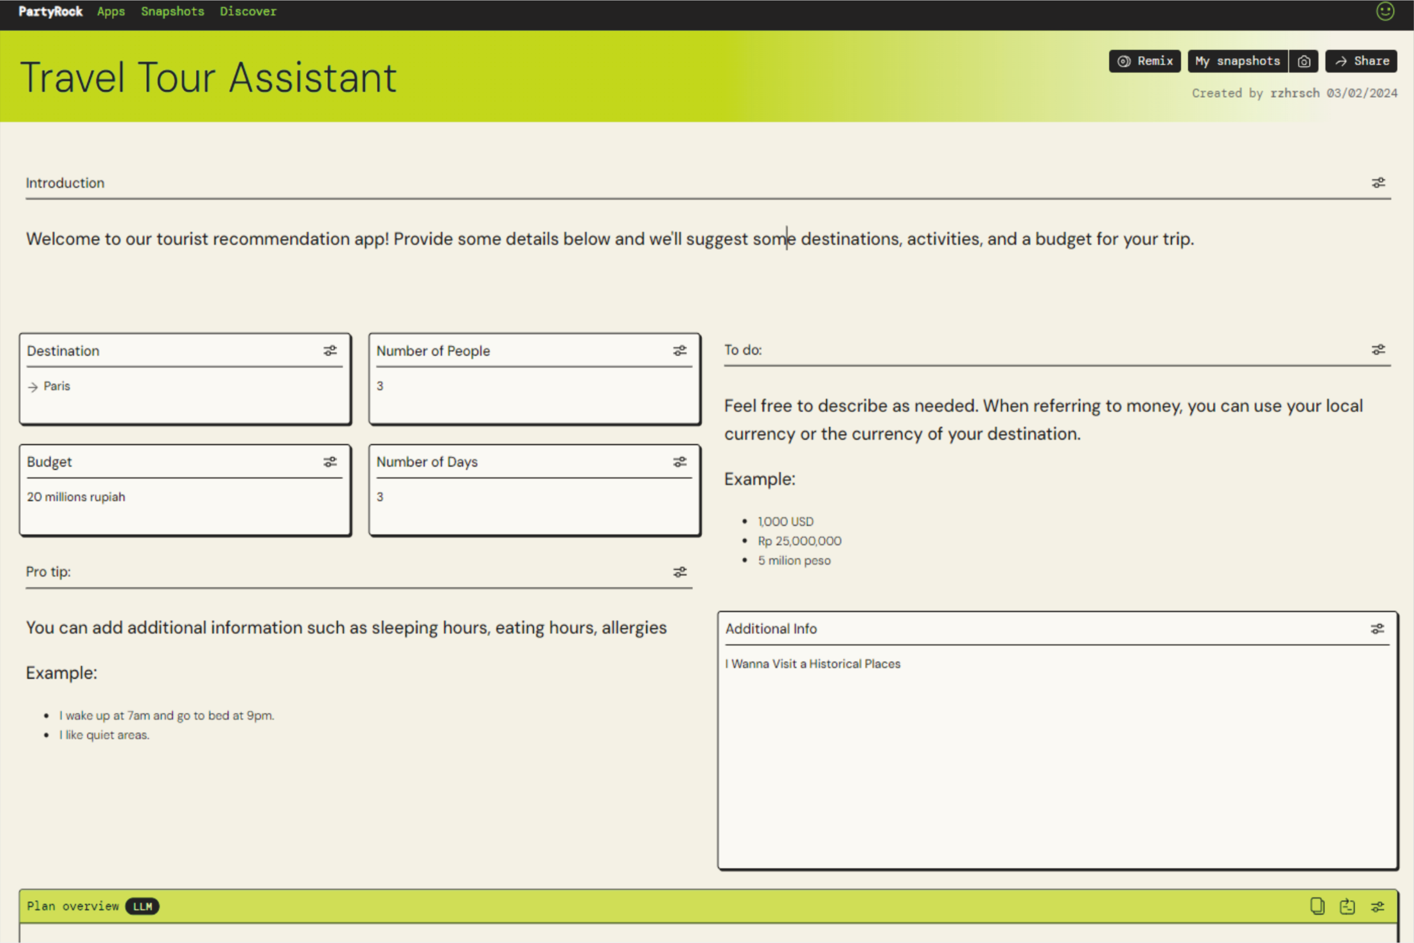Open Pro tip widget settings icon
The image size is (1414, 943).
679,572
